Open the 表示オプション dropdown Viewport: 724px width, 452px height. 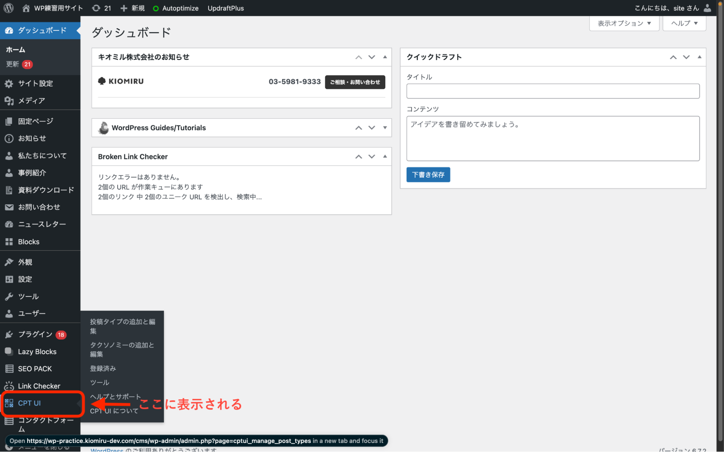pyautogui.click(x=624, y=23)
